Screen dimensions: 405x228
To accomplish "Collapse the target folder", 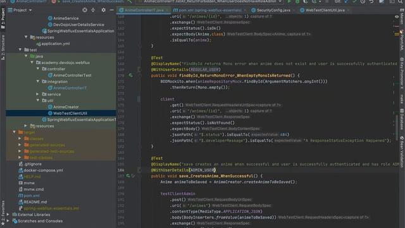I will [14, 132].
